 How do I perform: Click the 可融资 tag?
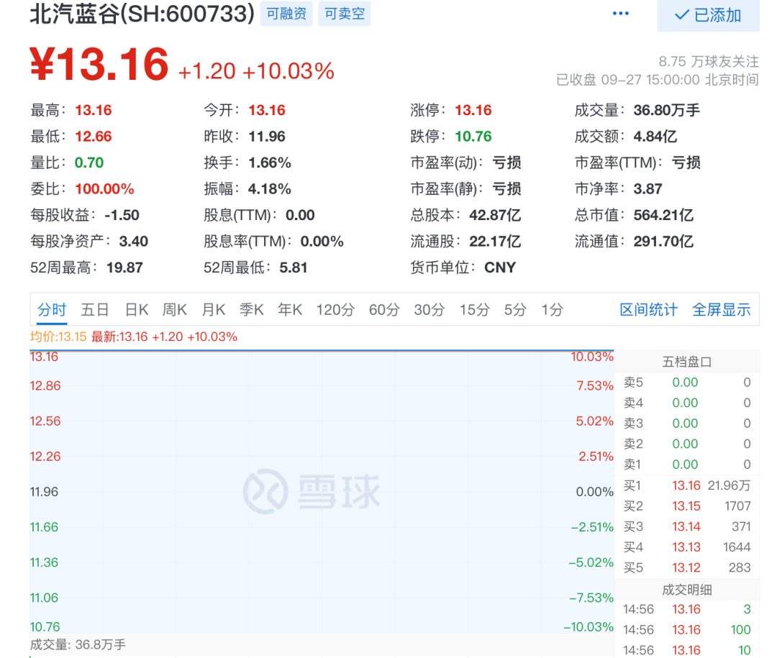click(286, 14)
